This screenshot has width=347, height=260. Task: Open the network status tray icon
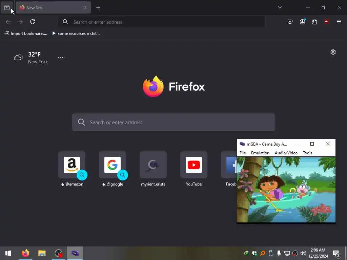point(287,253)
